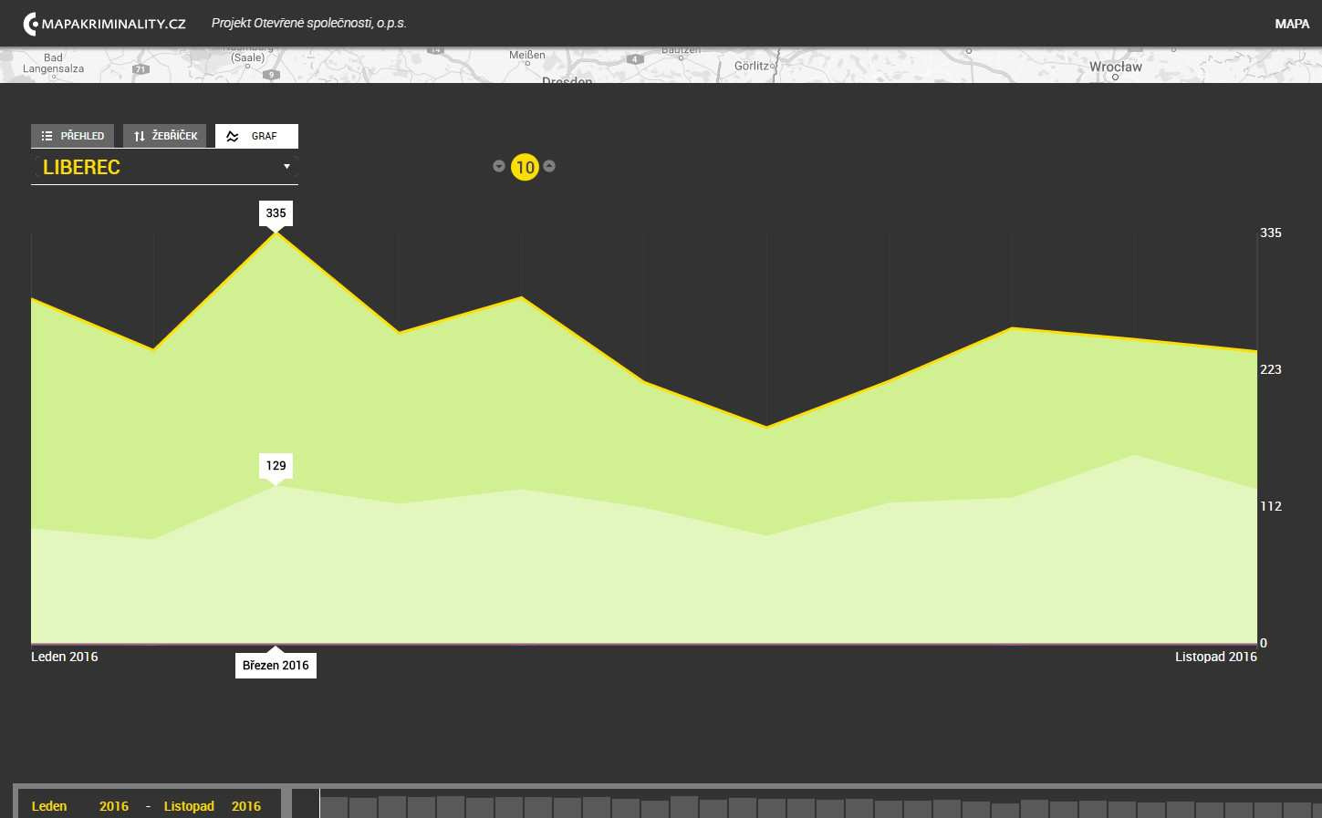Click the 129 data point tooltip

(x=276, y=466)
